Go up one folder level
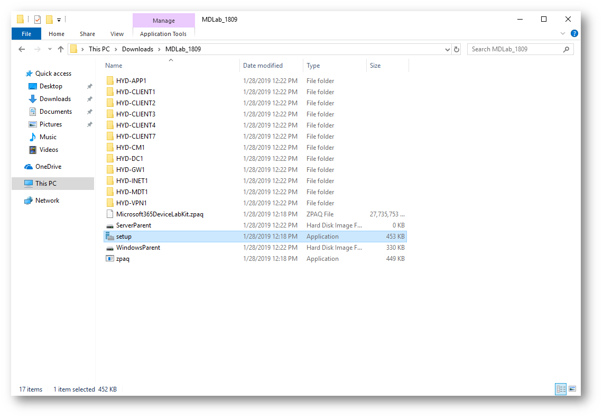 click(x=61, y=49)
